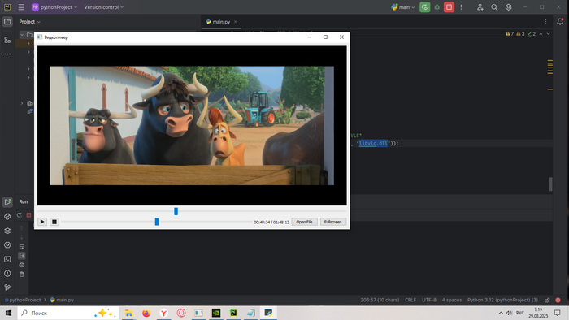Screen dimensions: 569x320
Task: Open the Version control dropdown
Action: (104, 7)
